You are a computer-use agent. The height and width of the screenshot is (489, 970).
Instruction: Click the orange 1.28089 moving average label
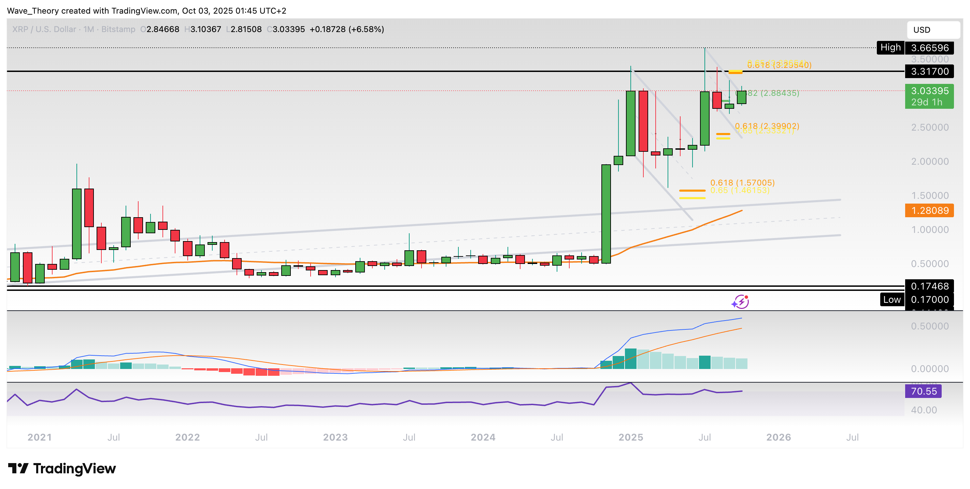pos(929,211)
